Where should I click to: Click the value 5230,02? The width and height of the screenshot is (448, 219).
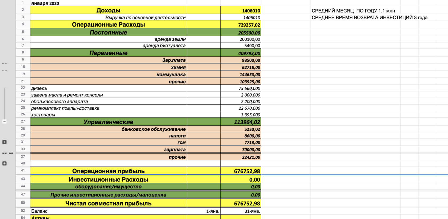[x=241, y=129]
